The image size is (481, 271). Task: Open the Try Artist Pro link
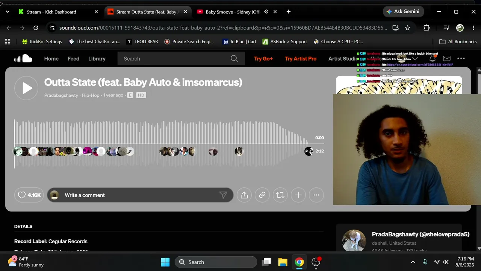point(301,59)
